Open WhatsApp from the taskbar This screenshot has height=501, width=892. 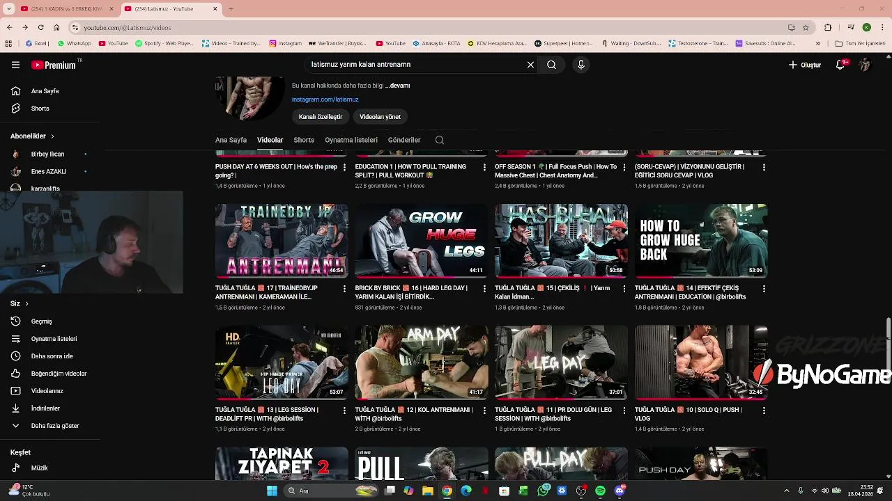point(543,491)
